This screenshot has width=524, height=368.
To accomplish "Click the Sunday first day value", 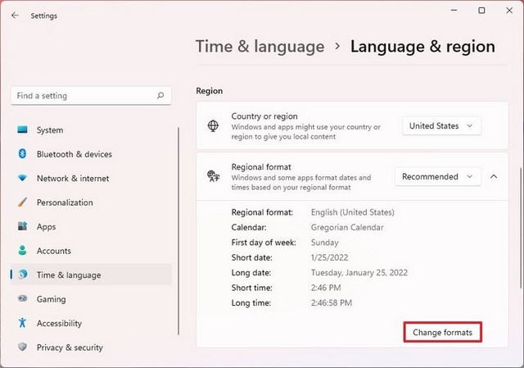I will tap(324, 243).
